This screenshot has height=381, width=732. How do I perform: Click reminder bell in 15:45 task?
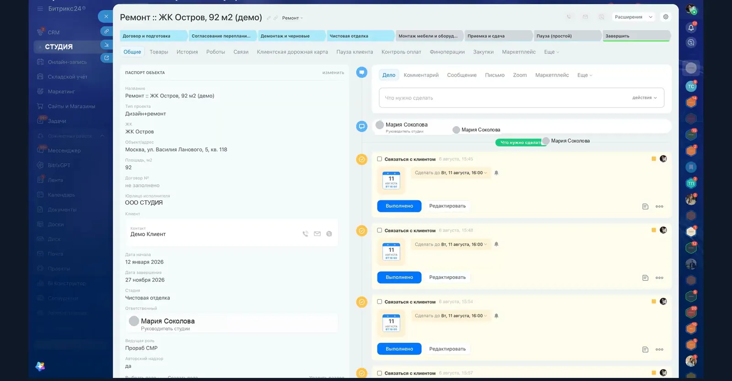(x=496, y=173)
